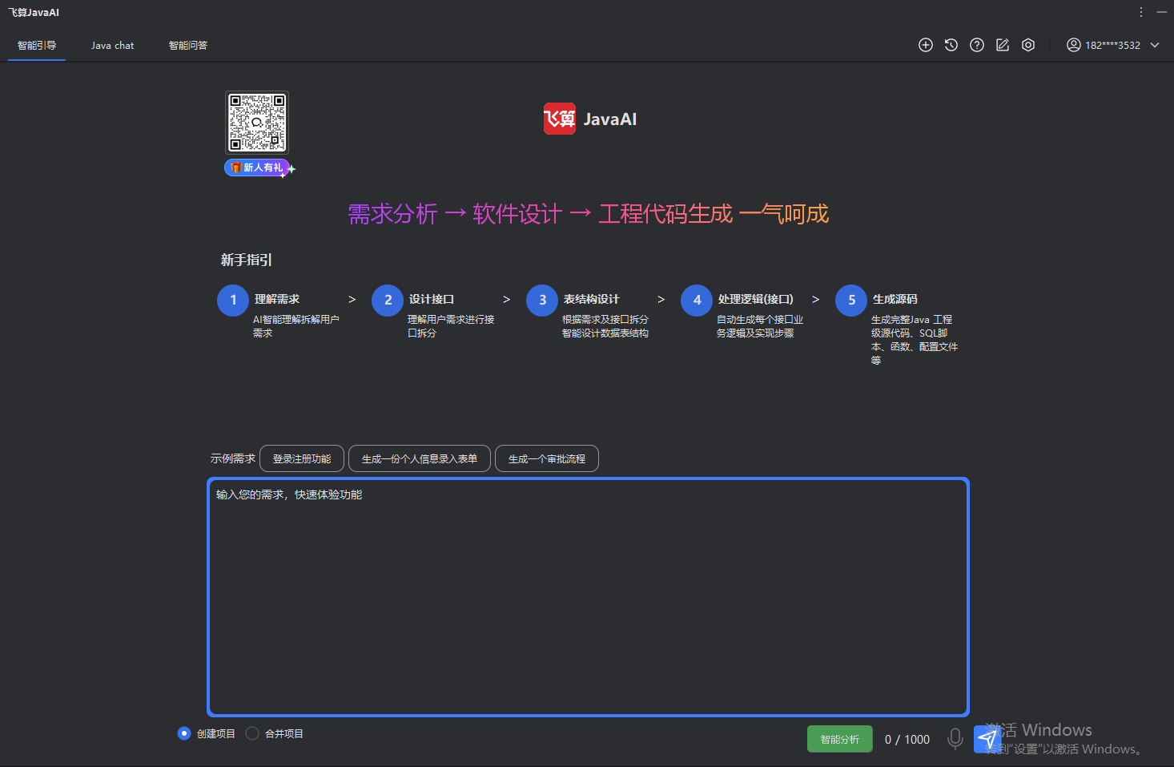Viewport: 1174px width, 767px height.
Task: Click the 生成一份个人信息录入表单 example button
Action: [x=420, y=458]
